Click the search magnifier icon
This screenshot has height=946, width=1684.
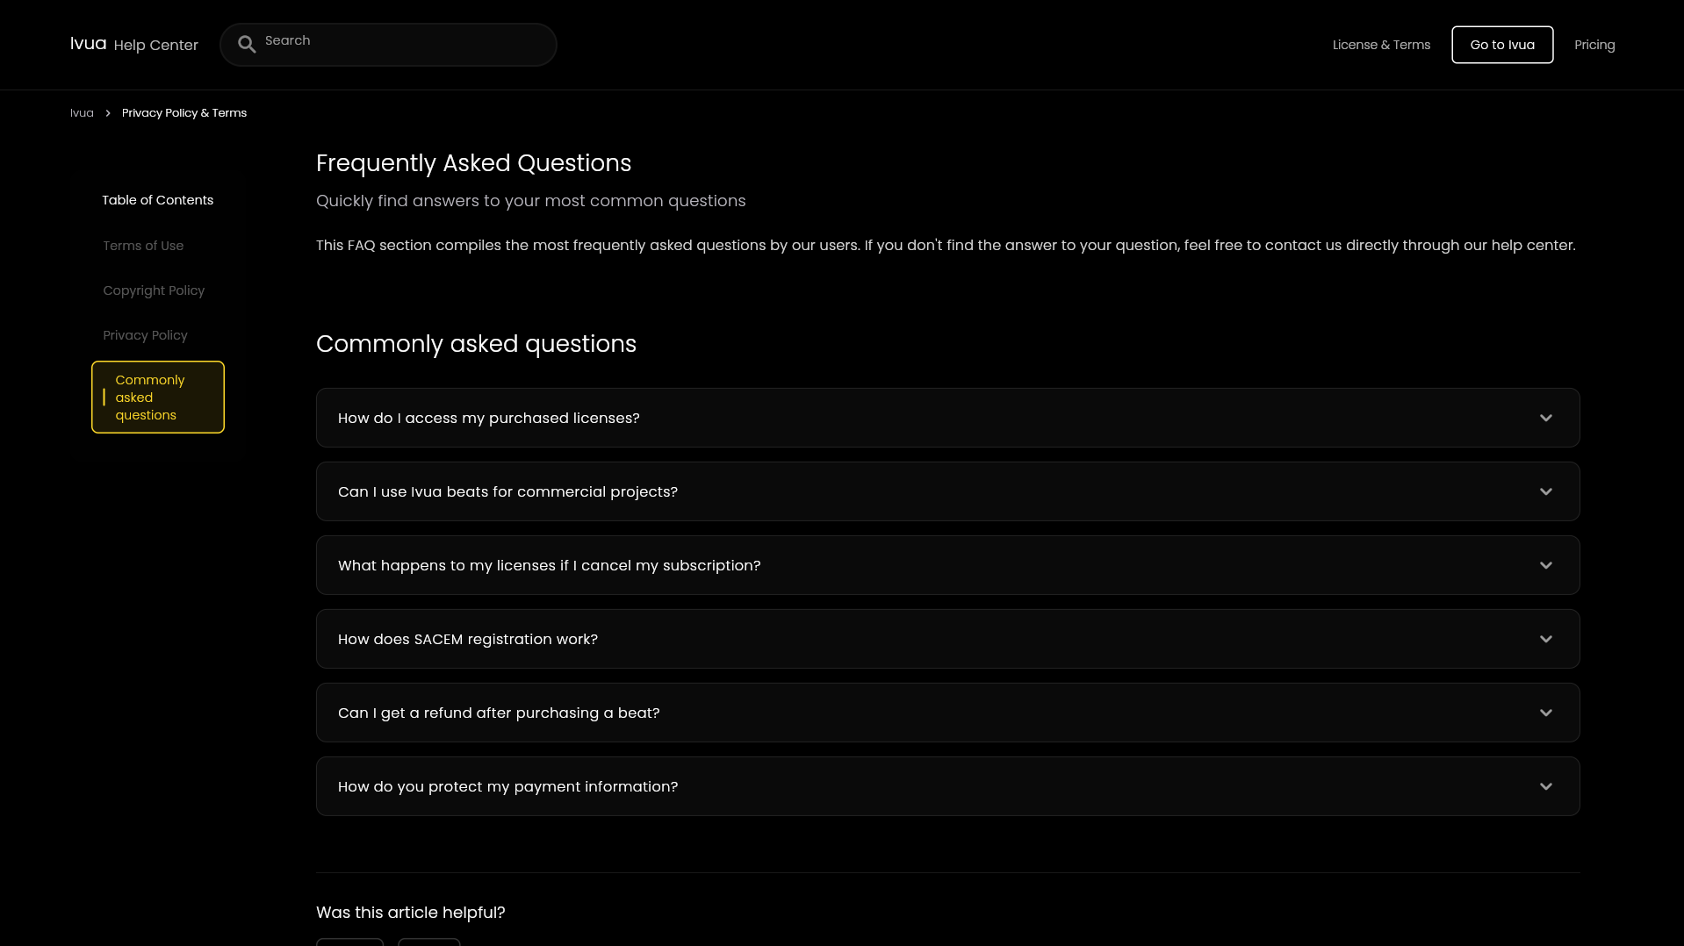coord(247,45)
